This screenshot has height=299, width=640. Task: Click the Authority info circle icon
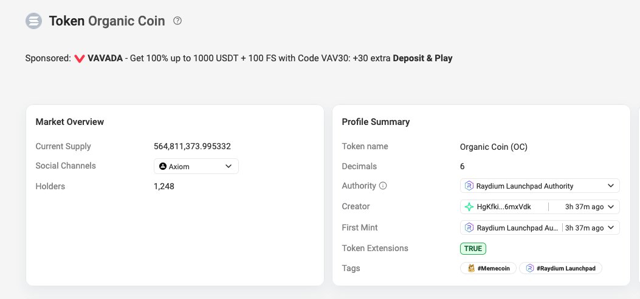coord(383,186)
